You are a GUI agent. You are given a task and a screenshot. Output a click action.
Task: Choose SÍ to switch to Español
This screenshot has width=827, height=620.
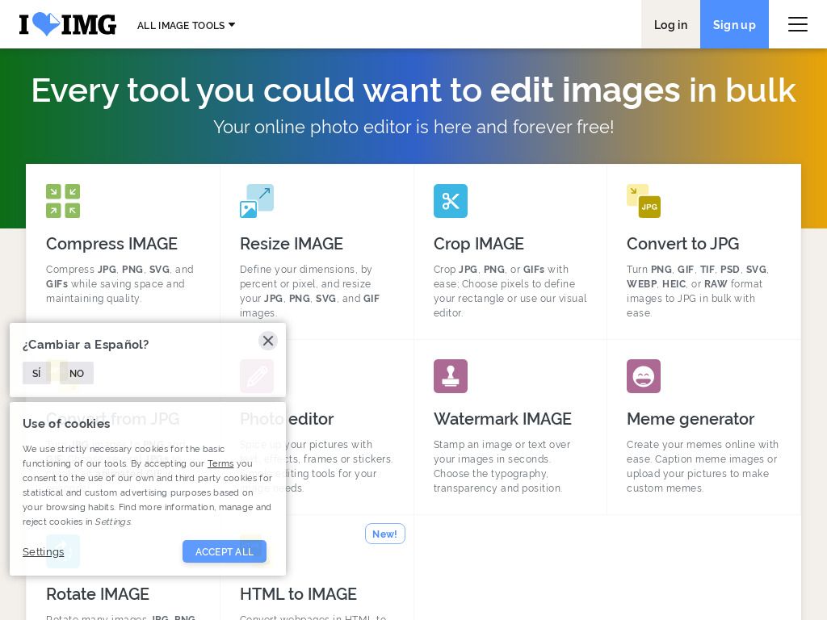[36, 373]
